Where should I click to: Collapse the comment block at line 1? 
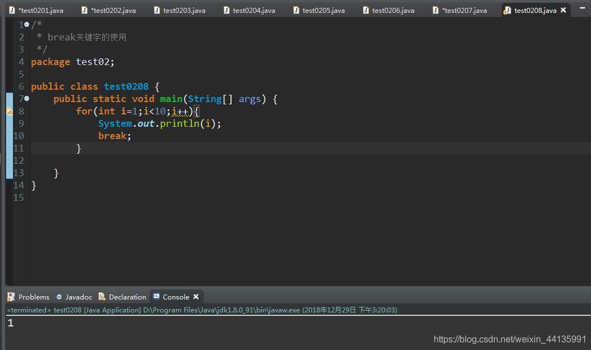click(x=27, y=25)
